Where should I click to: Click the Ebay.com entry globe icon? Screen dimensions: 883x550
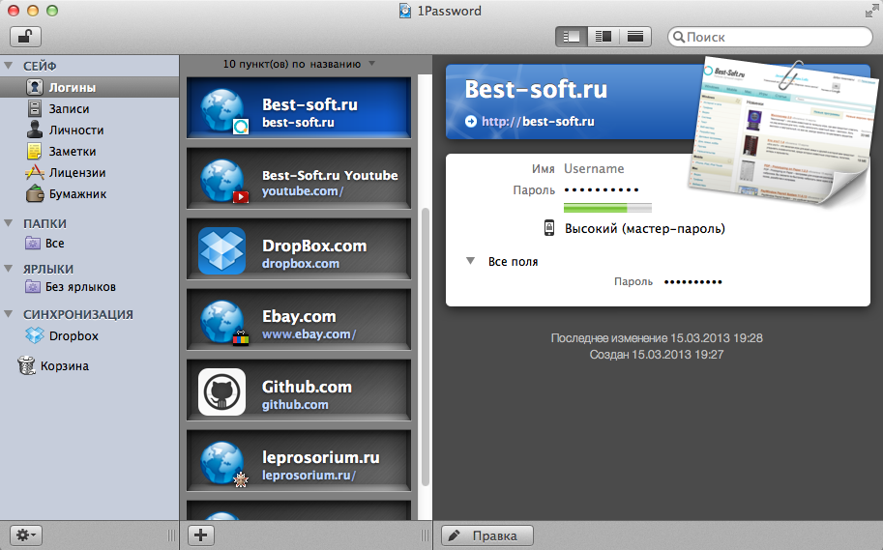click(222, 322)
